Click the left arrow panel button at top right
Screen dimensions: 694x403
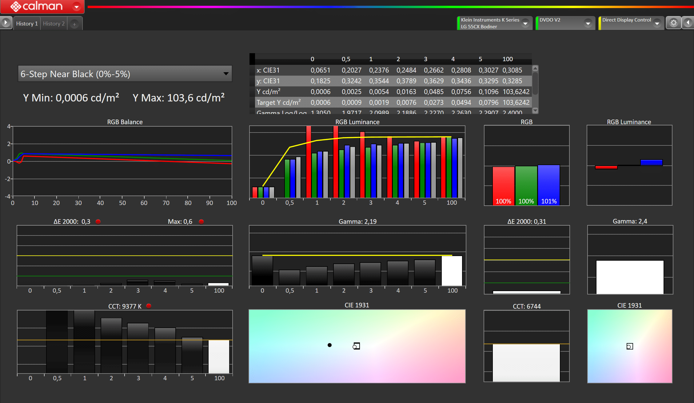coord(688,23)
